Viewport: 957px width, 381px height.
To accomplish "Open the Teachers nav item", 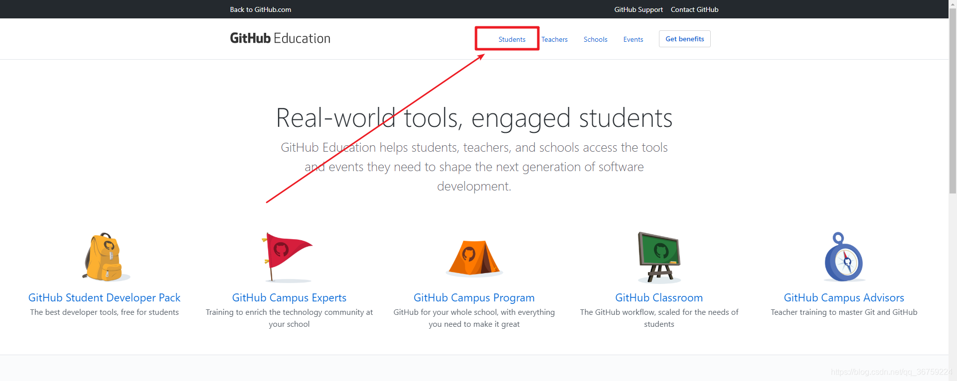I will tap(554, 39).
